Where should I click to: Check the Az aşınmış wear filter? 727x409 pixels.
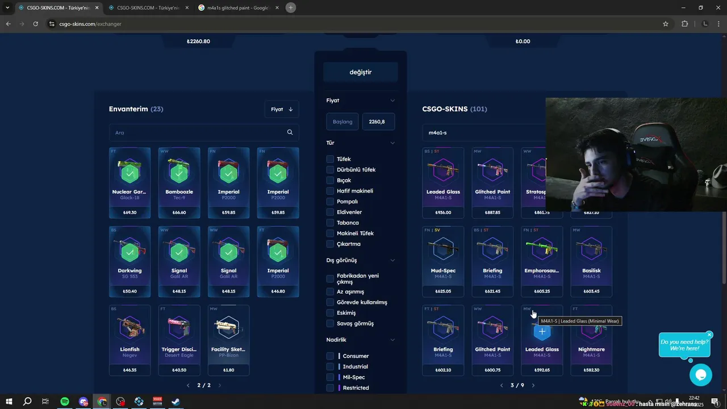point(330,291)
